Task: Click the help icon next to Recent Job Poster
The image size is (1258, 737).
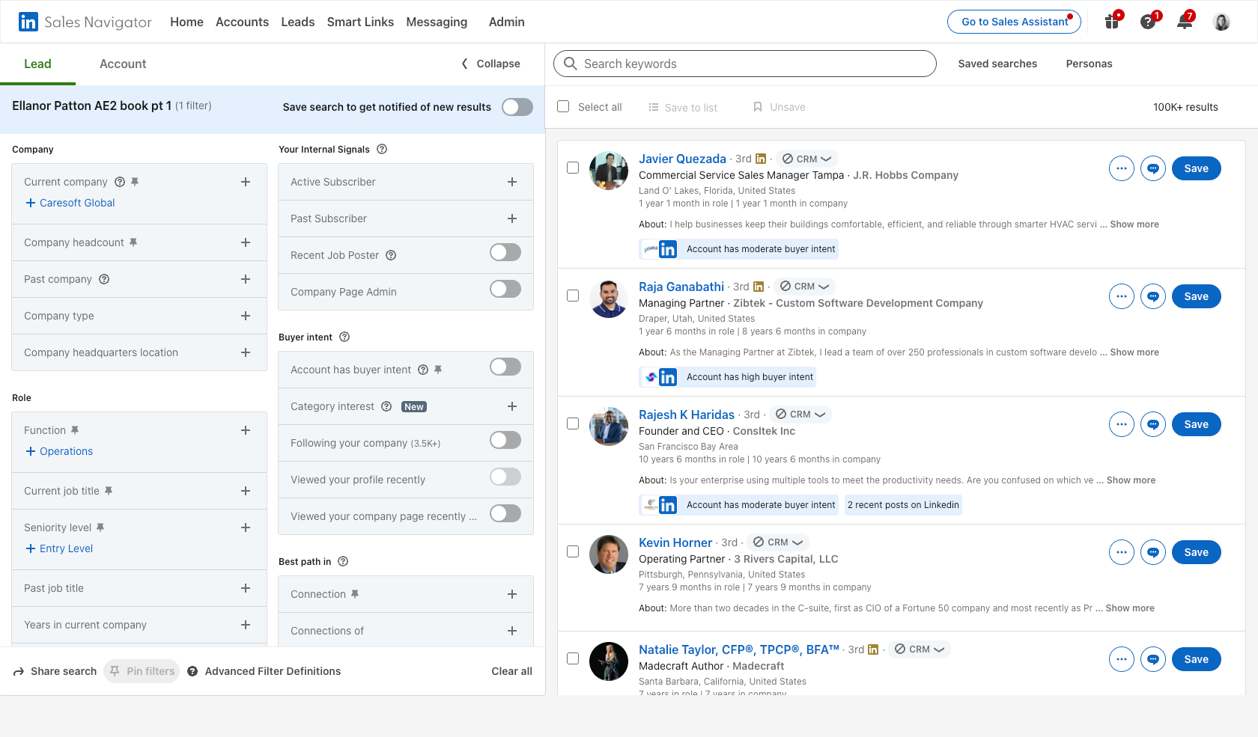Action: [391, 255]
